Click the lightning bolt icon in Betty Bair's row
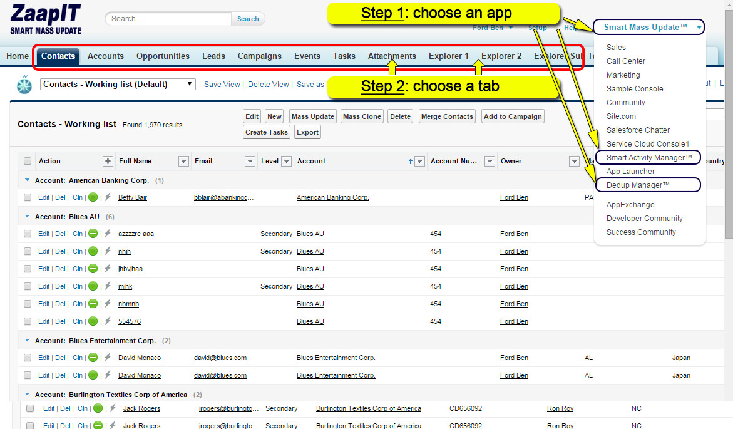 [x=107, y=197]
